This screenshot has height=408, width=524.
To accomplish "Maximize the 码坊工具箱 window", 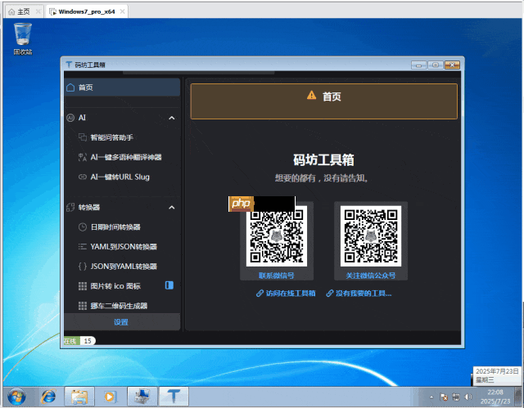I will 436,65.
